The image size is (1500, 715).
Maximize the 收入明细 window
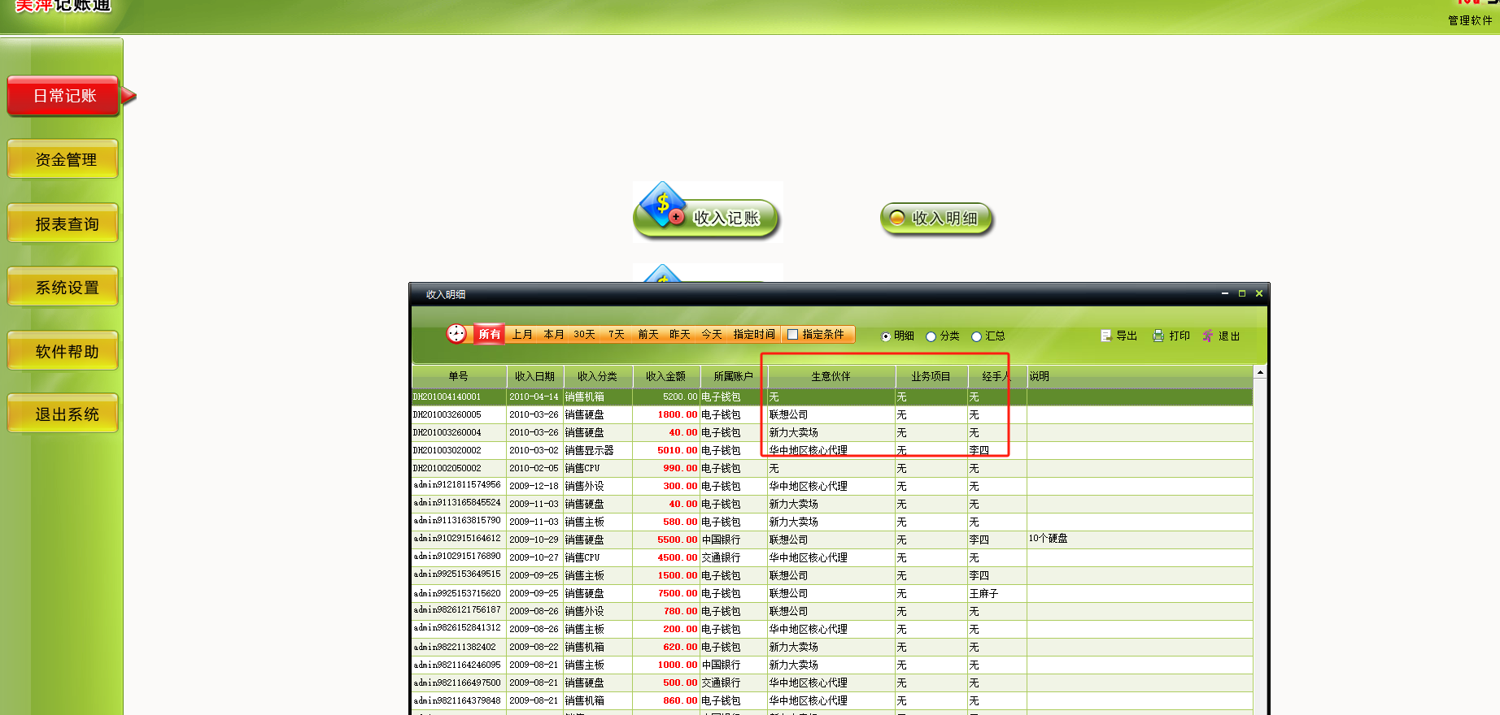coord(1242,294)
